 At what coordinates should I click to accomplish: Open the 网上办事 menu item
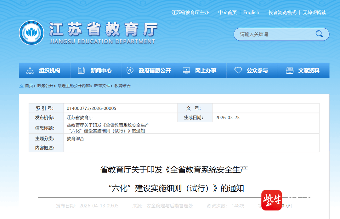click(206, 70)
